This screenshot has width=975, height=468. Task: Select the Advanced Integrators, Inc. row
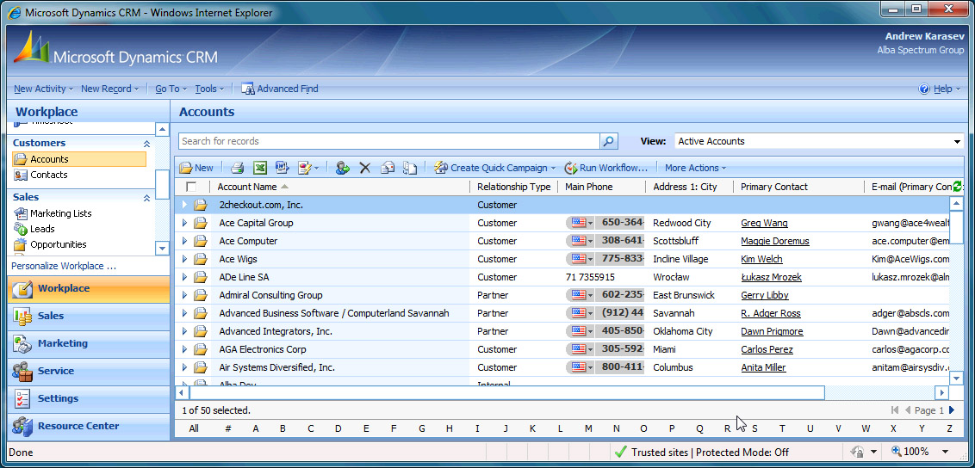pos(562,331)
